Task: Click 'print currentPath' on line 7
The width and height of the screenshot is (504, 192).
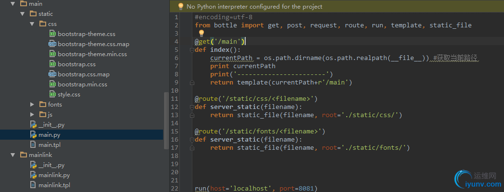Action: point(243,66)
